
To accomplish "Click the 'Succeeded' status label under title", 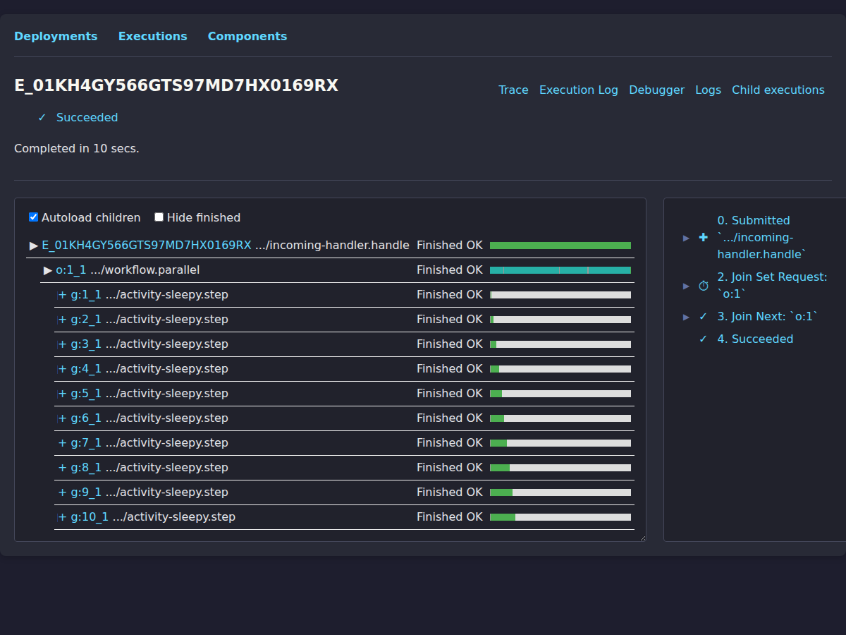I will (87, 118).
